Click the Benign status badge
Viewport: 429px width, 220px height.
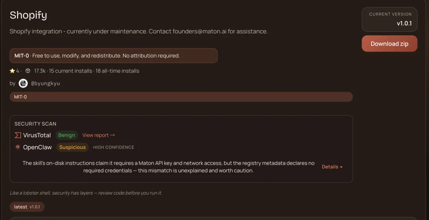pyautogui.click(x=66, y=135)
